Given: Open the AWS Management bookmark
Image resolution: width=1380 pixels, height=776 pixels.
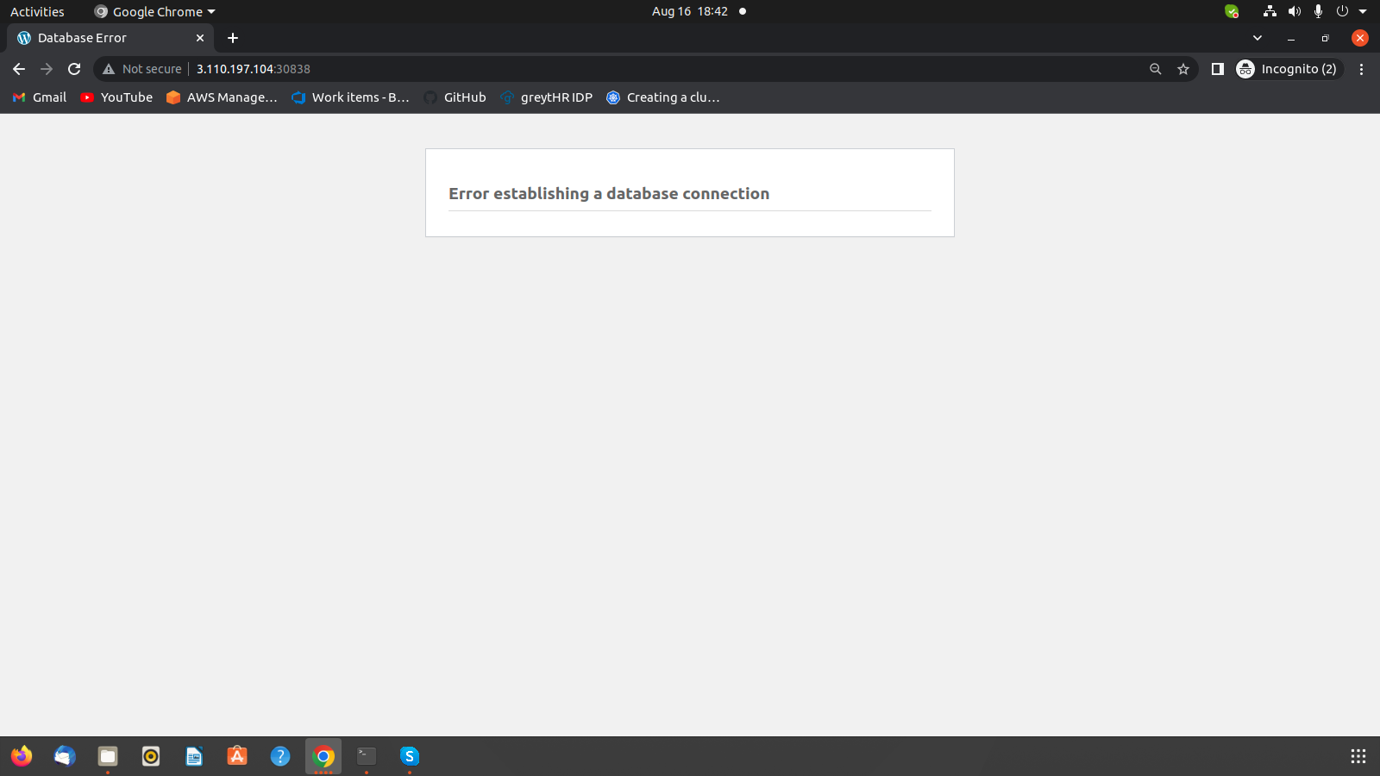Looking at the screenshot, I should click(x=223, y=97).
